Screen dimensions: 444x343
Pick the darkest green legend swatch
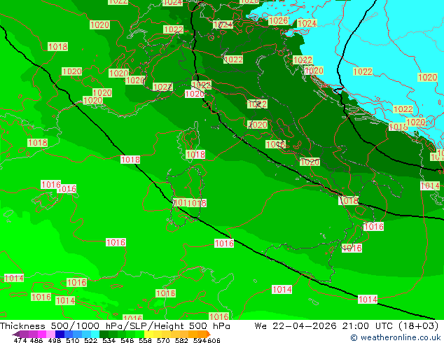coord(104,334)
